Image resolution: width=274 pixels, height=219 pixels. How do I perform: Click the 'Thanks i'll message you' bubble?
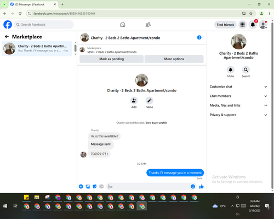[175, 172]
